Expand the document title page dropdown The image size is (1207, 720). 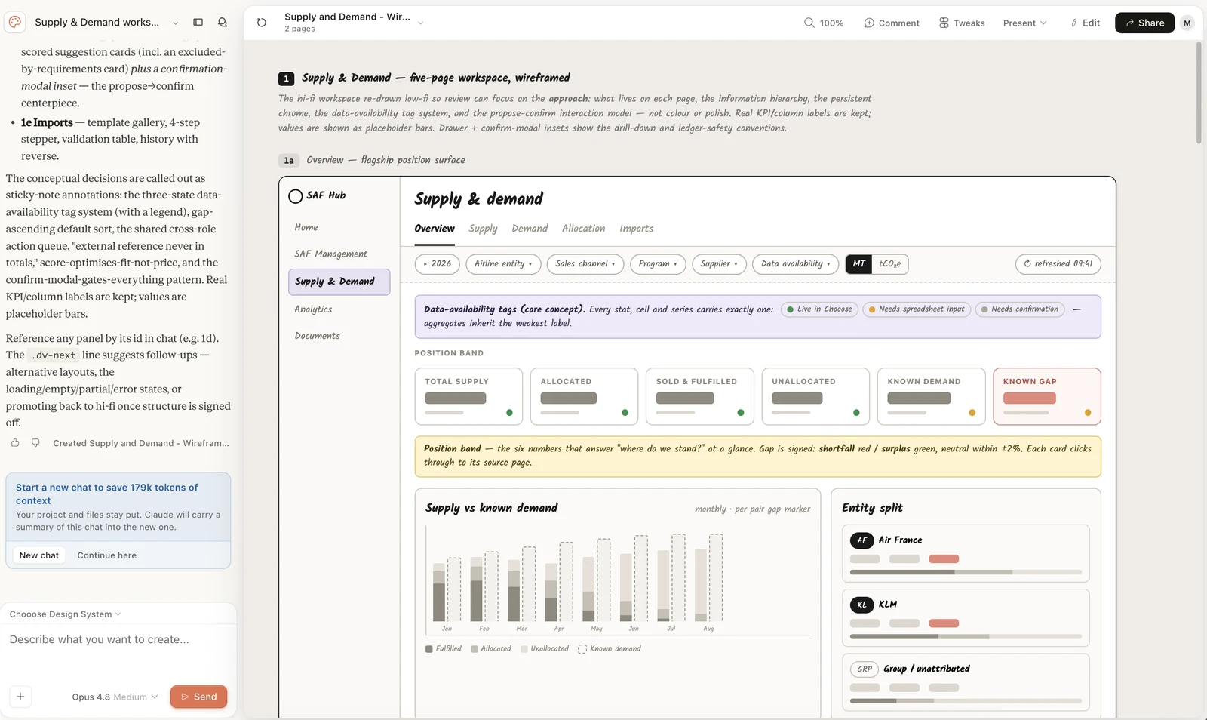[420, 23]
